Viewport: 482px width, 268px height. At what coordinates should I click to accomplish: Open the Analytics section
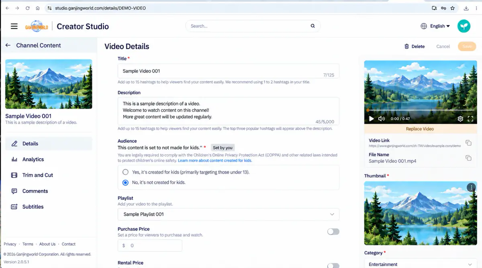tap(49, 159)
